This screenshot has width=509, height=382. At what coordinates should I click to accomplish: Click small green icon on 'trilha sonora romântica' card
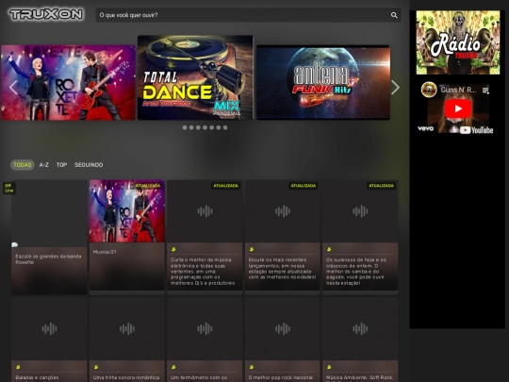point(96,367)
